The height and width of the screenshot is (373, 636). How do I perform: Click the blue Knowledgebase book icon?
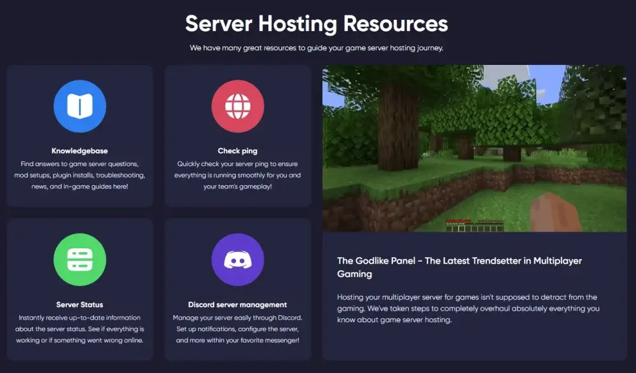coord(79,106)
